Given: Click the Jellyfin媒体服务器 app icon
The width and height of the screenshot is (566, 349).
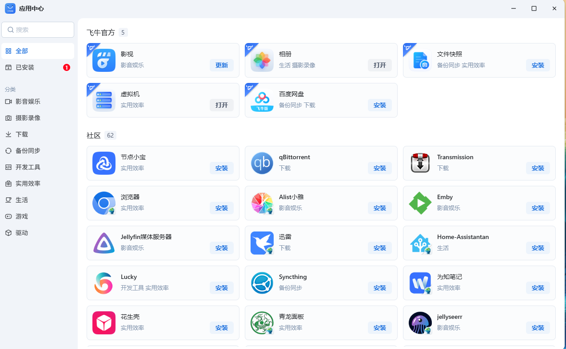Looking at the screenshot, I should (x=104, y=243).
